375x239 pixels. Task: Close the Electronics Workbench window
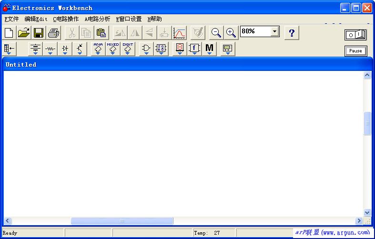point(367,8)
